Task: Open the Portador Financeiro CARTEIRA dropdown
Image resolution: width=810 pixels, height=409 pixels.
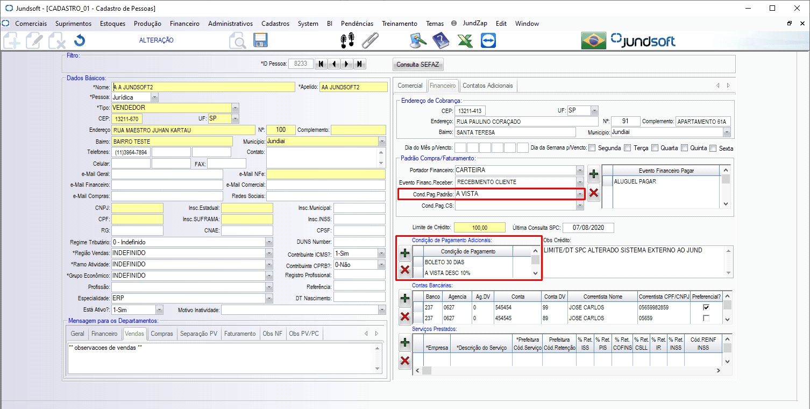Action: coord(579,170)
